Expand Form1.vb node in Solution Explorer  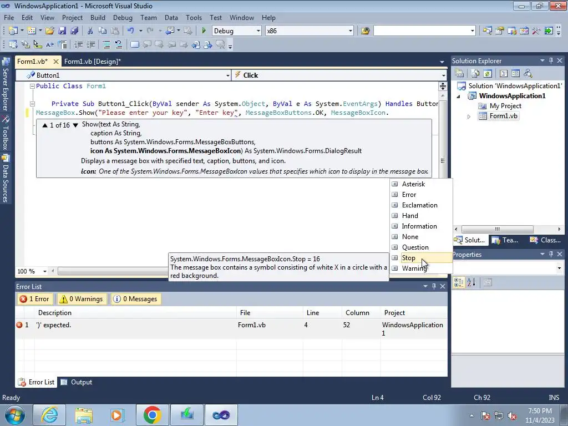(x=469, y=116)
